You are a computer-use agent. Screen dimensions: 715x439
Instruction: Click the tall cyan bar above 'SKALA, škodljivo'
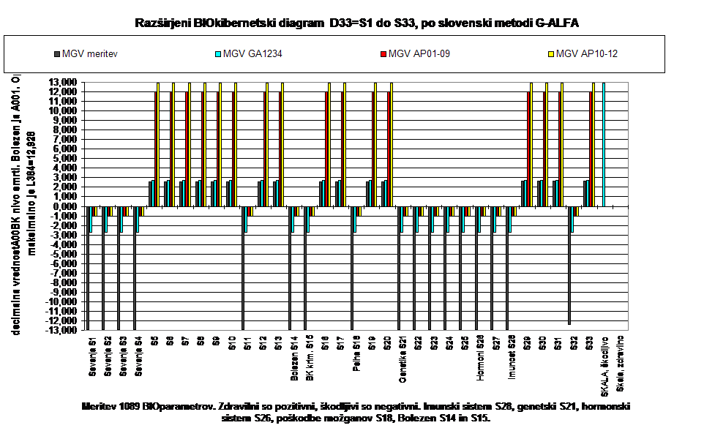603,145
